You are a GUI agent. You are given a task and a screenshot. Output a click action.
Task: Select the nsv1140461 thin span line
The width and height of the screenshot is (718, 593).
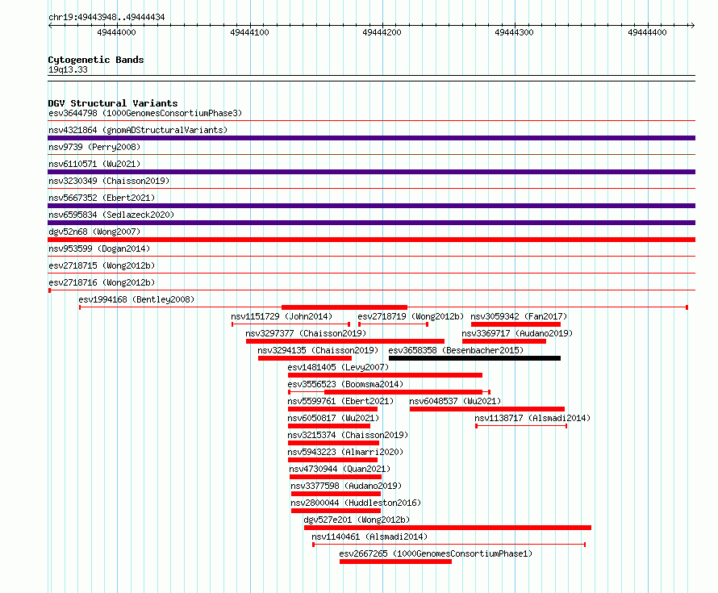click(449, 545)
